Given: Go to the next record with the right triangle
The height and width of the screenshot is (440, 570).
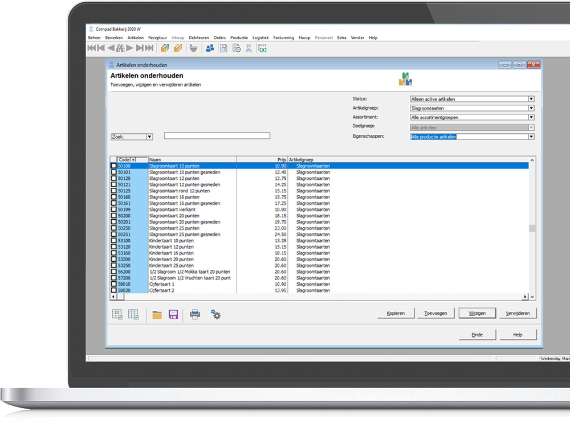Looking at the screenshot, I should point(129,48).
